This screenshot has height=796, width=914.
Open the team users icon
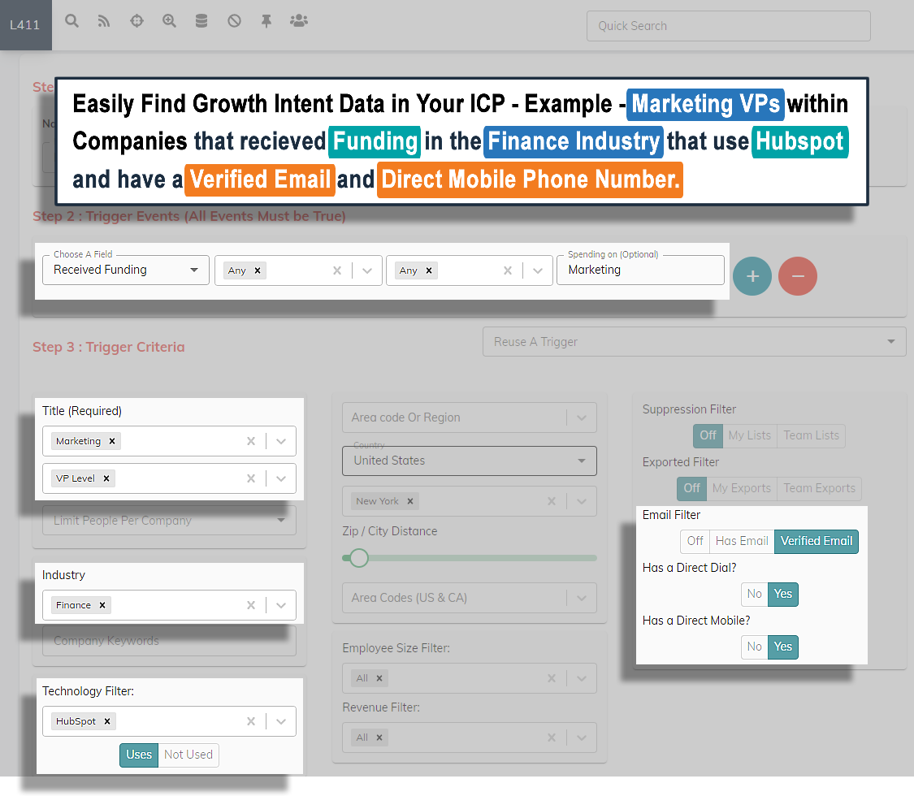coord(299,21)
